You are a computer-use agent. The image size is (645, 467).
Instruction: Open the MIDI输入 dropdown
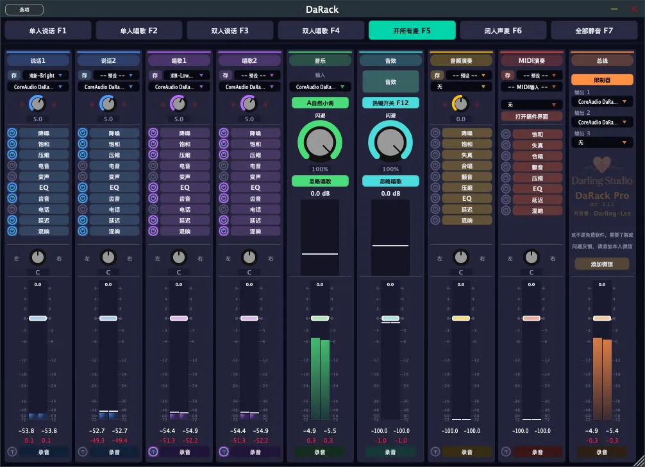pyautogui.click(x=532, y=87)
